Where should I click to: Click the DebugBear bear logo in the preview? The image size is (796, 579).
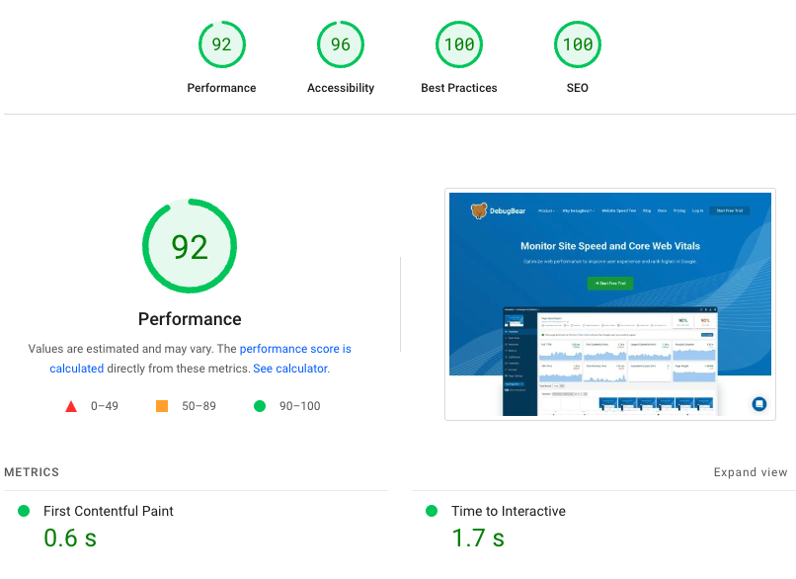pyautogui.click(x=478, y=209)
